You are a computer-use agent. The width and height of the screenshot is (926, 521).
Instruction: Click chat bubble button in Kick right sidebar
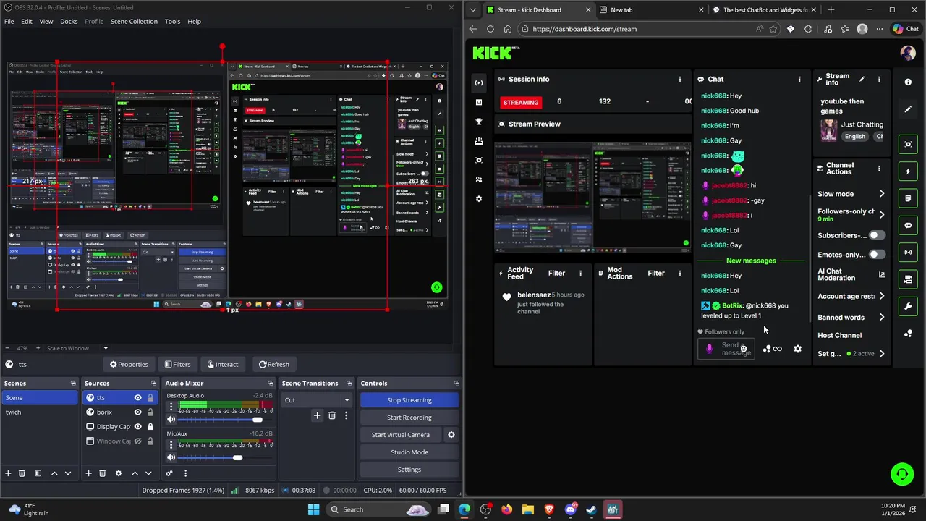coord(908,226)
